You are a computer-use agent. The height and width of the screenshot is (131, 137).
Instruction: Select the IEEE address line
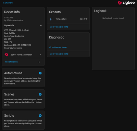pos(16,30)
